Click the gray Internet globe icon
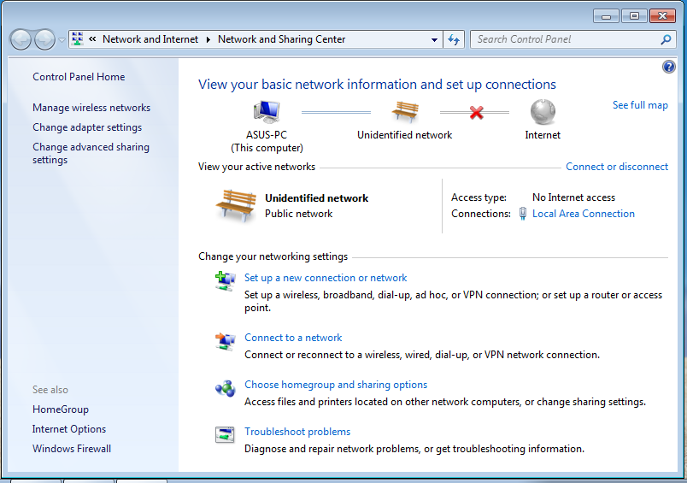Viewport: 687px width, 483px height. coord(543,112)
